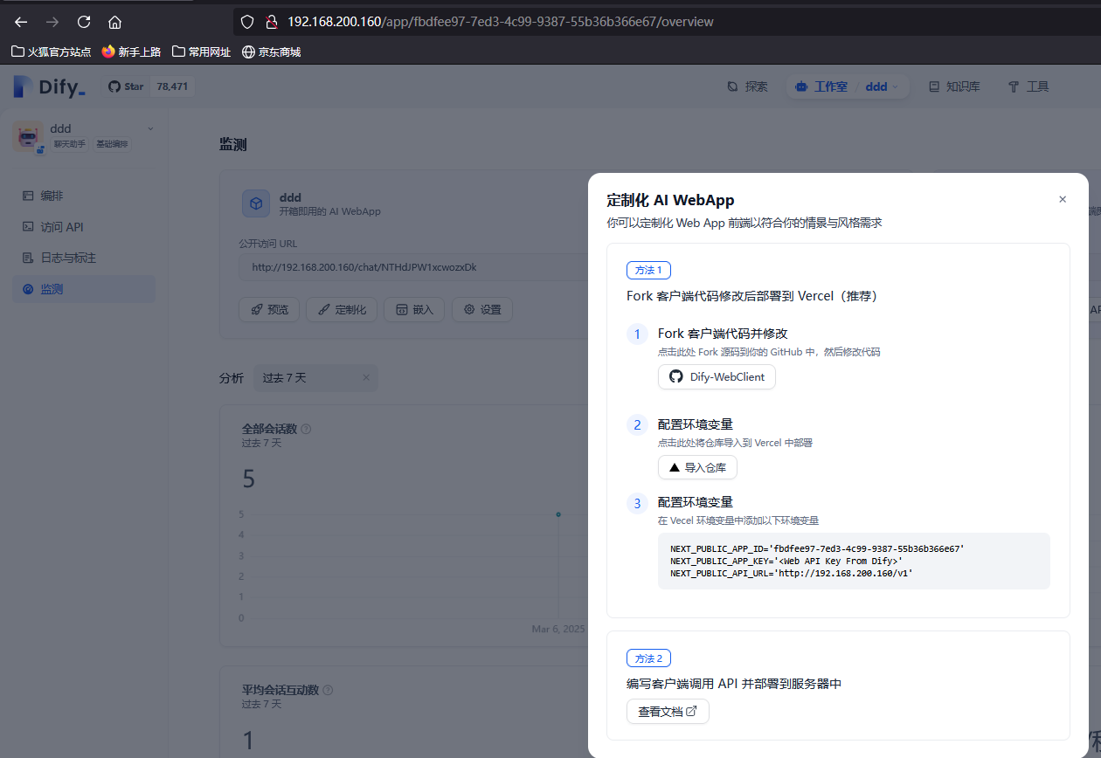Viewport: 1101px width, 758px height.
Task: Open the 过去 7 天 period dropdown
Action: 315,377
